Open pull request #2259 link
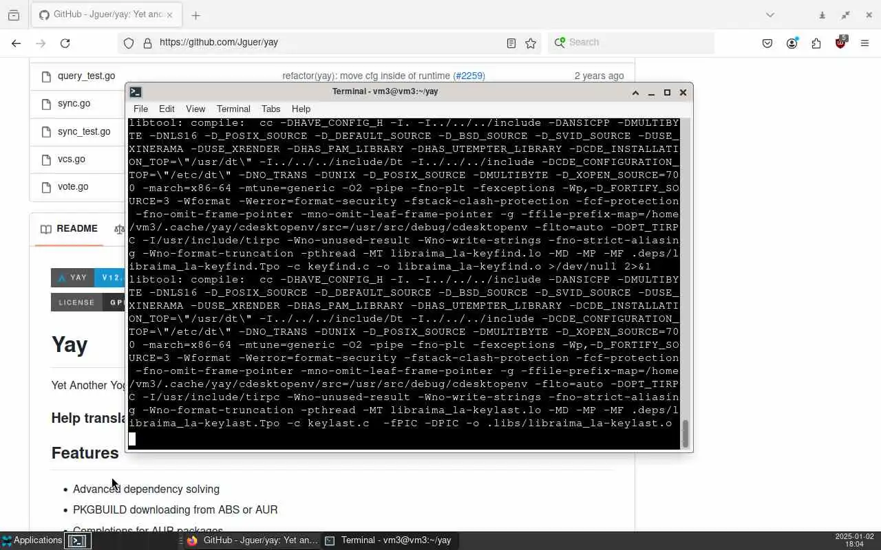This screenshot has width=881, height=550. point(469,76)
